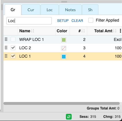The image size is (122, 121).
Task: Click the Chng: 315 status entry
Action: 112,117
